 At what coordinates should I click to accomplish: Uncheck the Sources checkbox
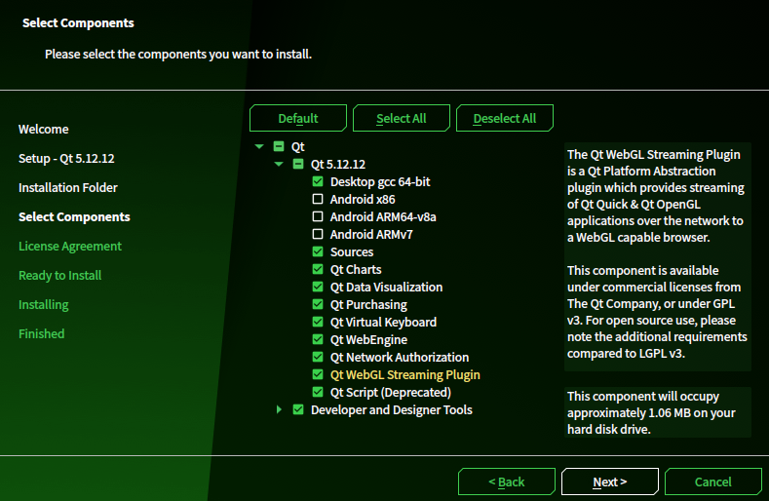pos(318,251)
